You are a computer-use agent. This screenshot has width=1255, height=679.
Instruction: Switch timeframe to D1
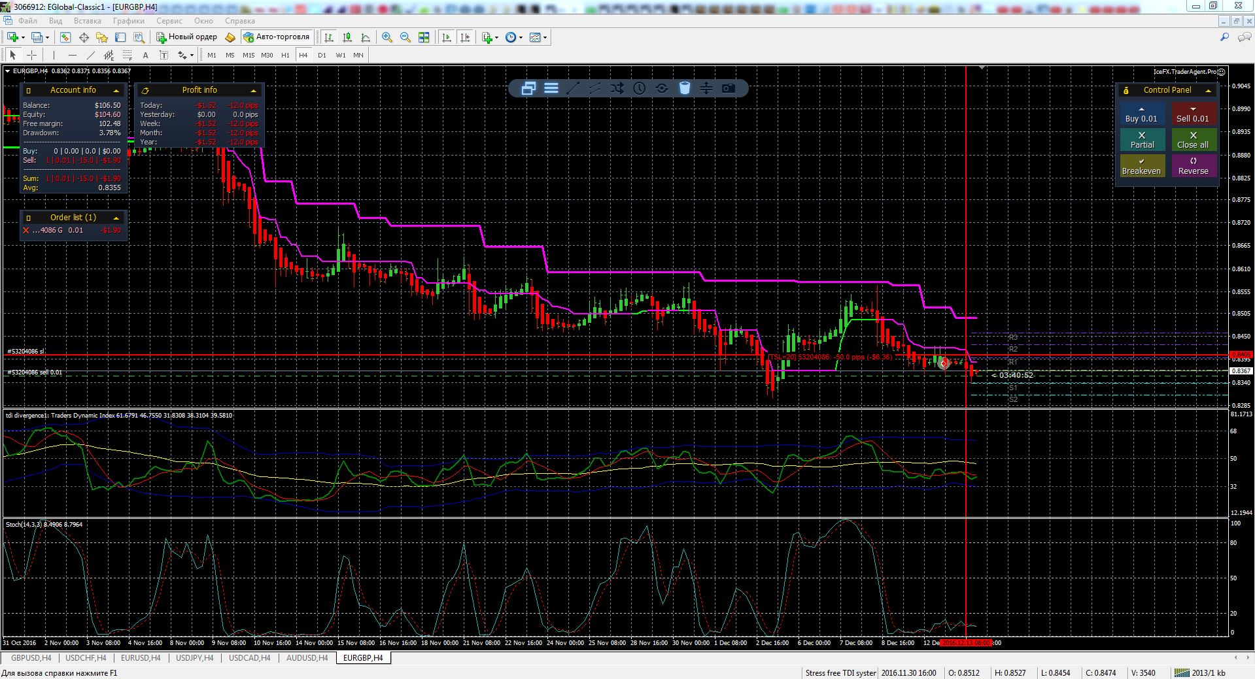[322, 55]
